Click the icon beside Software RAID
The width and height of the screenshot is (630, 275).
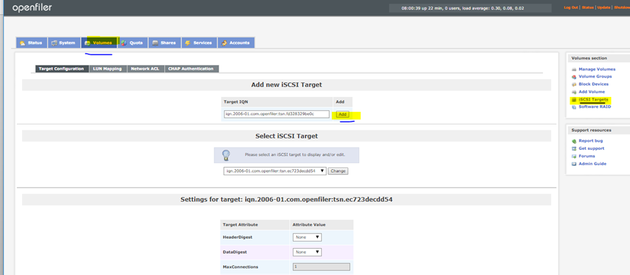click(x=574, y=107)
